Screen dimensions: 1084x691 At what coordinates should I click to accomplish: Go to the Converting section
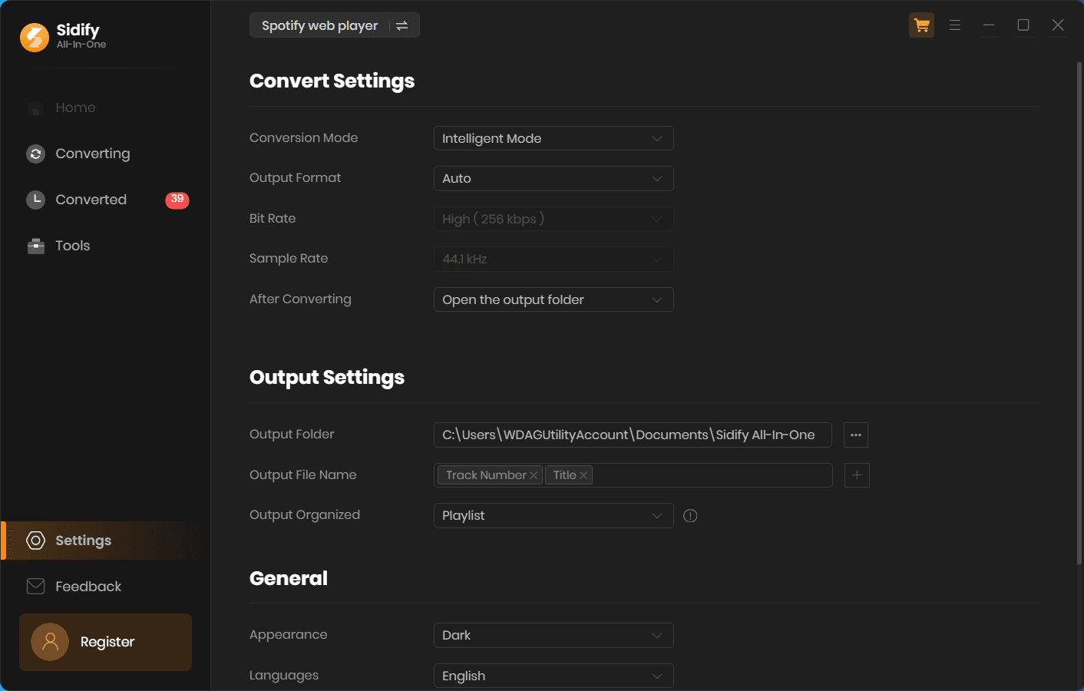click(x=92, y=154)
